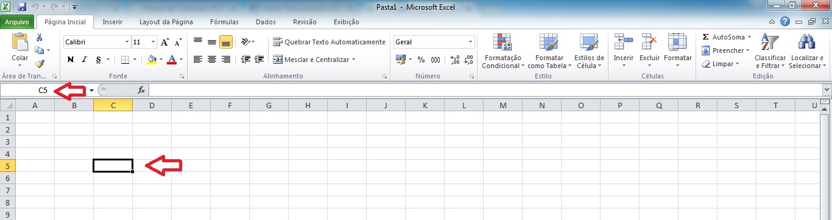Toggle middle vertical alignment
Image resolution: width=832 pixels, height=220 pixels.
pos(212,42)
